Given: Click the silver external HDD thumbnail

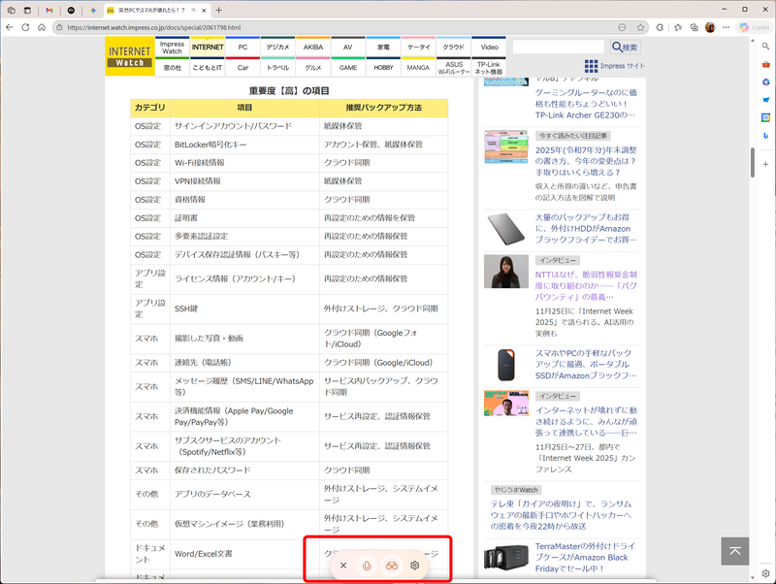Looking at the screenshot, I should point(506,229).
